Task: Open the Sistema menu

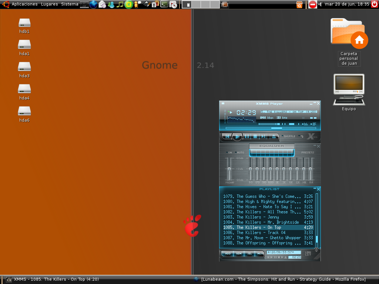Action: pyautogui.click(x=70, y=4)
